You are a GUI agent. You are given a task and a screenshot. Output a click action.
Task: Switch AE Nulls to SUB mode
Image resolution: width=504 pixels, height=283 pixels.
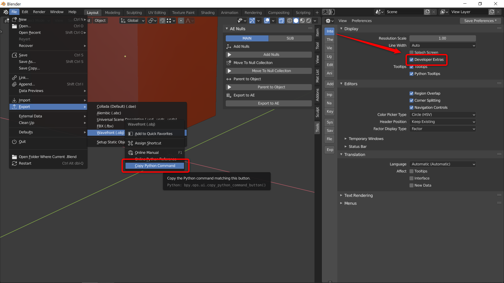coord(290,39)
